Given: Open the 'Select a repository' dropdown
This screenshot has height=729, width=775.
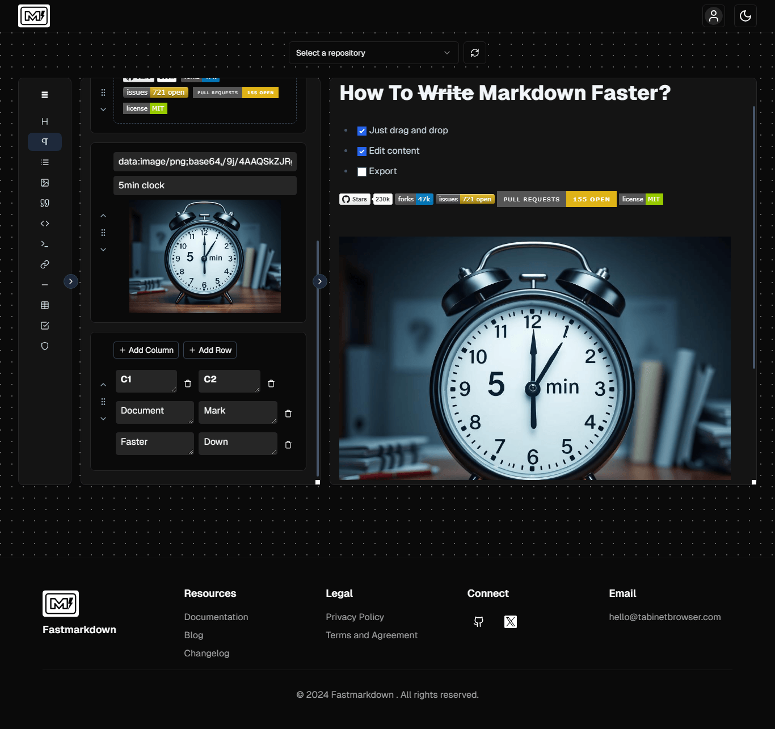Looking at the screenshot, I should click(x=373, y=53).
